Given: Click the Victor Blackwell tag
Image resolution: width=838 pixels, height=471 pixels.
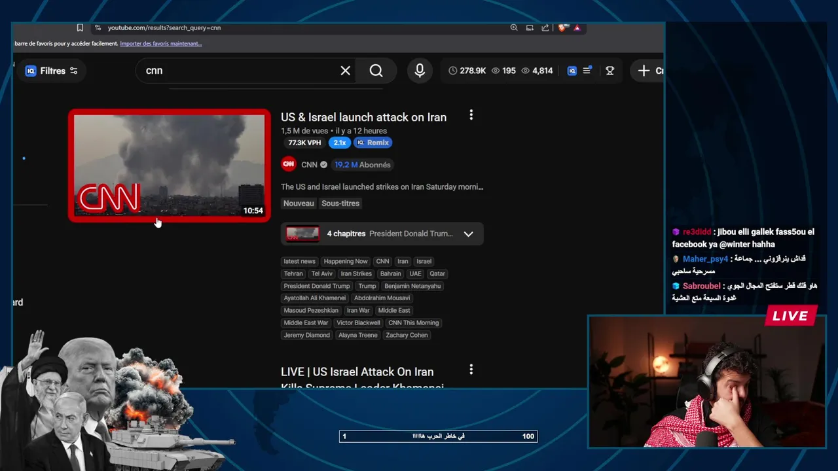Looking at the screenshot, I should [x=358, y=323].
